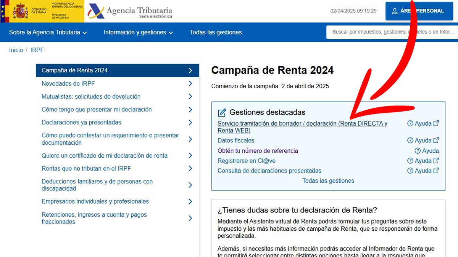
Task: Expand Empresarios individuales y profesionales chevron
Action: click(x=190, y=202)
